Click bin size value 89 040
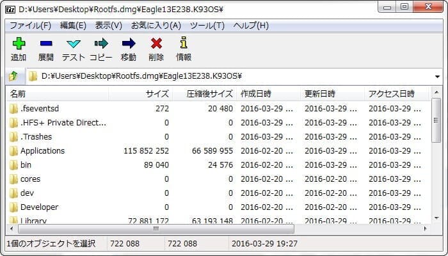 (156, 165)
